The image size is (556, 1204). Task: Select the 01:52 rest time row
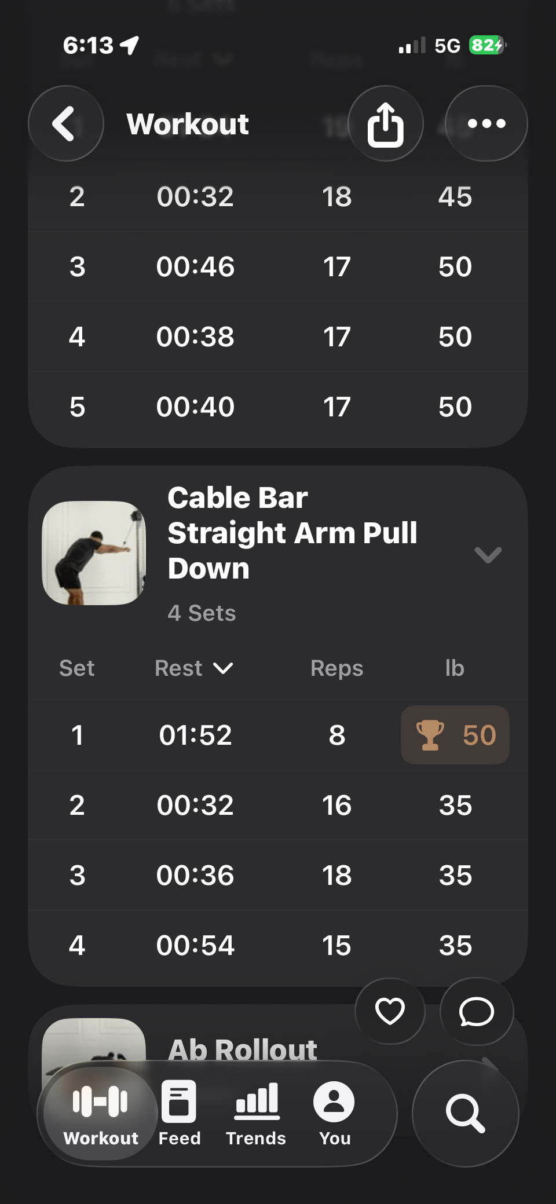pyautogui.click(x=195, y=735)
